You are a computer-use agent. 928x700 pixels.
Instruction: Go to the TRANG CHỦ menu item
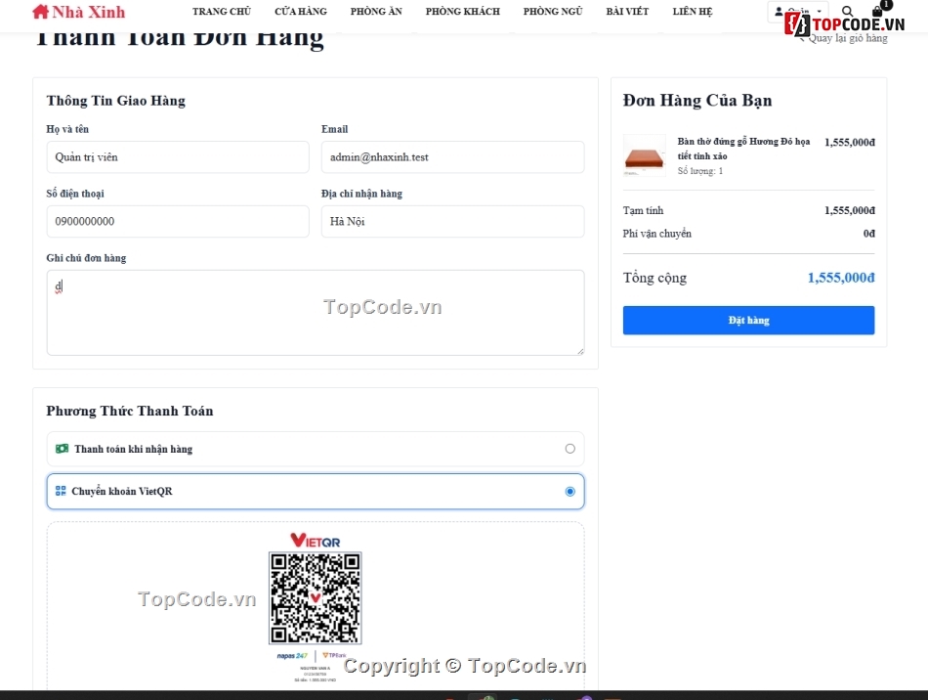(222, 12)
